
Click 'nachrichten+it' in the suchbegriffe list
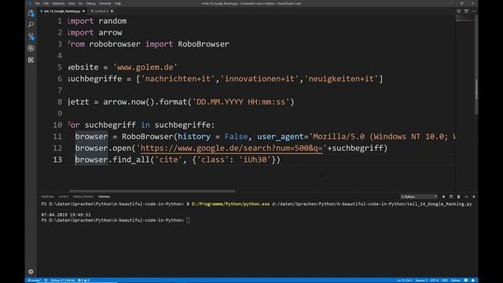click(x=178, y=79)
